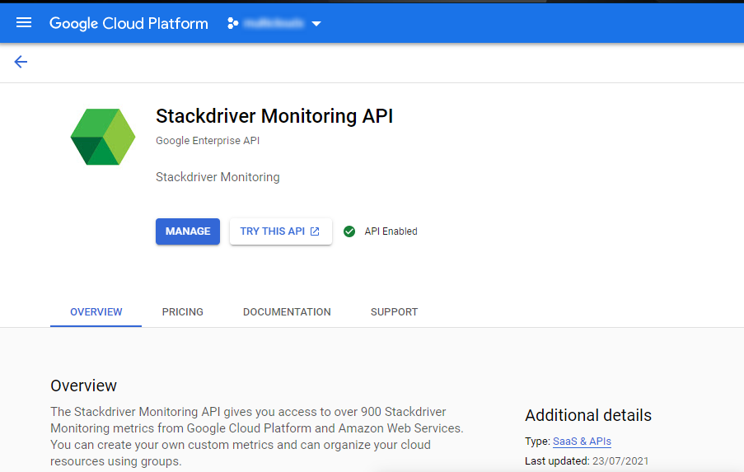Open the hamburger navigation menu
The image size is (744, 472).
coord(24,23)
